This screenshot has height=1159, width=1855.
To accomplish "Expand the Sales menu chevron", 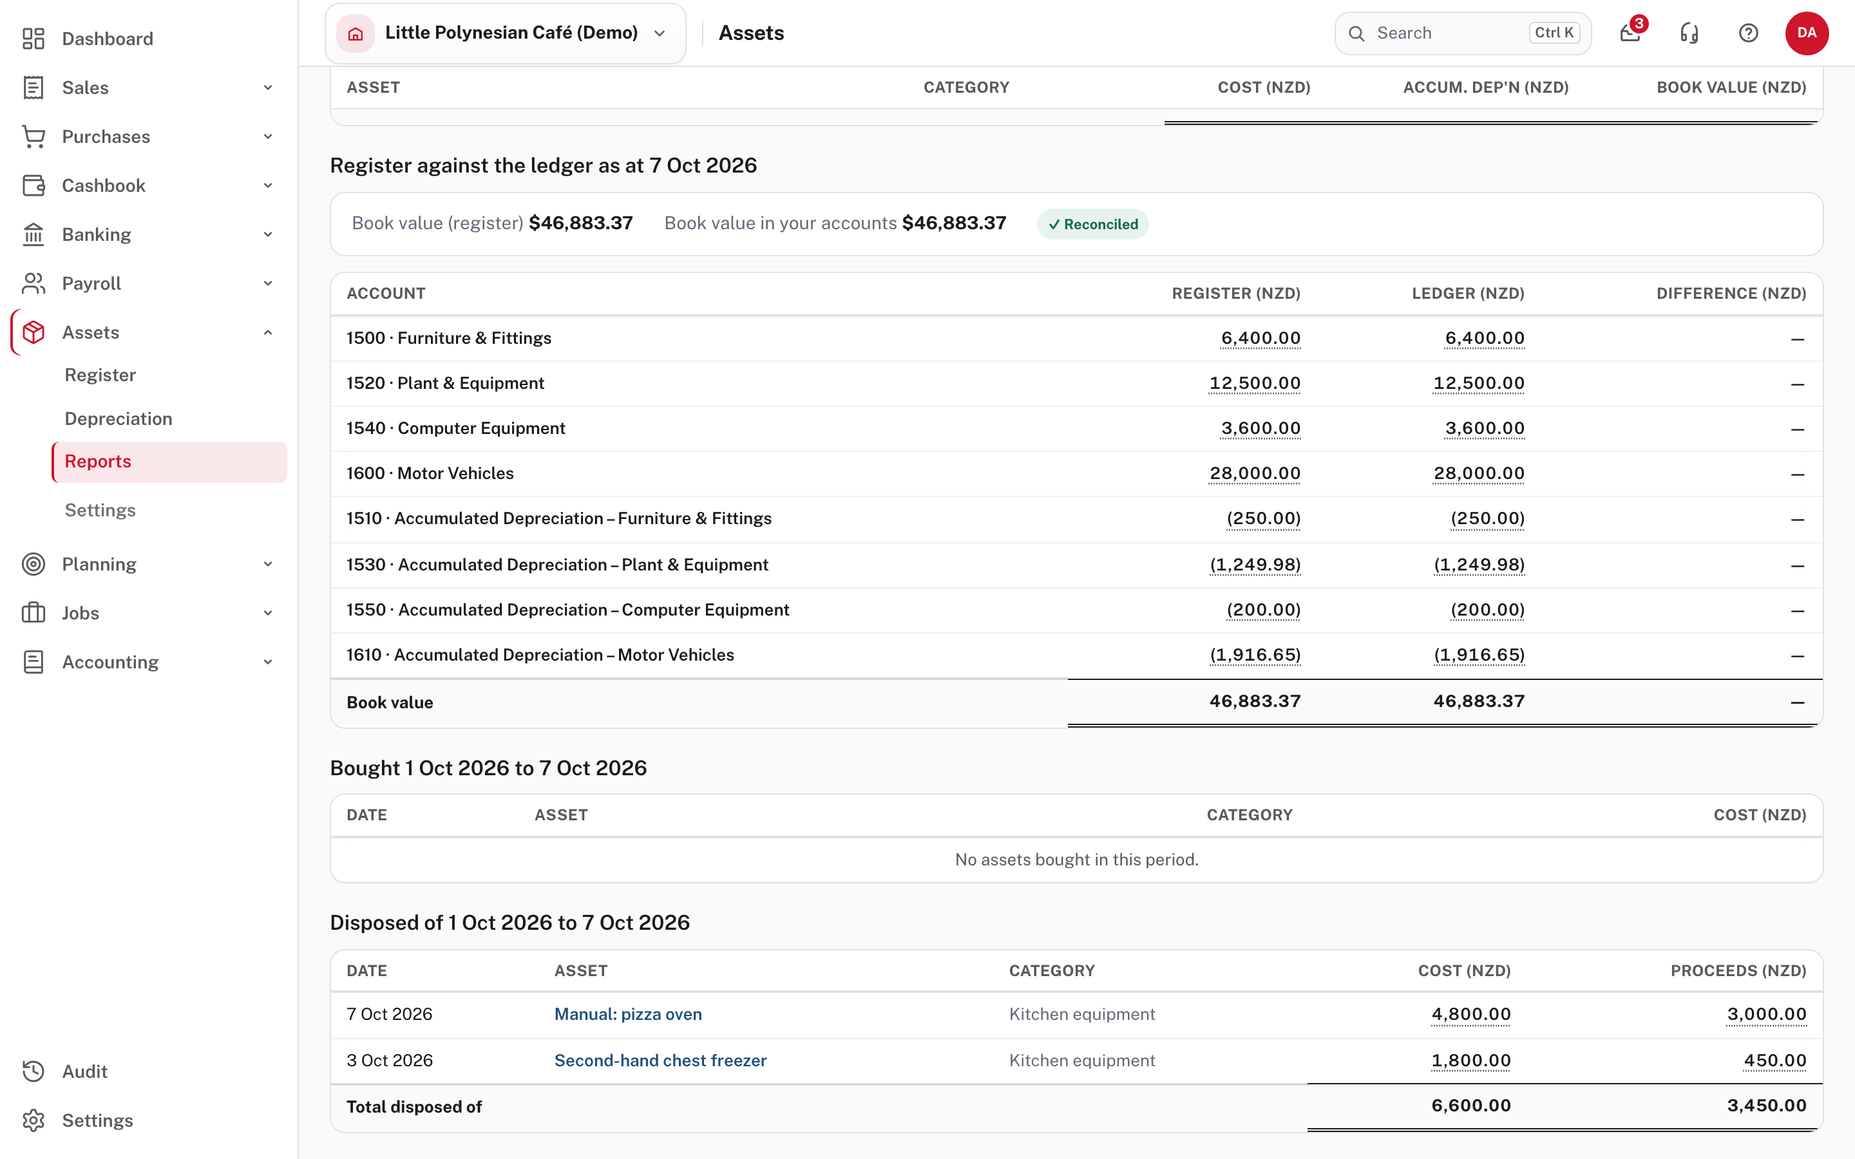I will click(x=269, y=88).
